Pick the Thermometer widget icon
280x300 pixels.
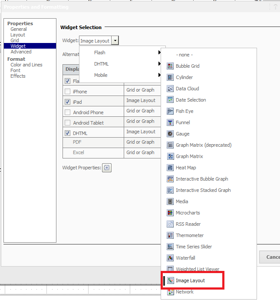[170, 235]
